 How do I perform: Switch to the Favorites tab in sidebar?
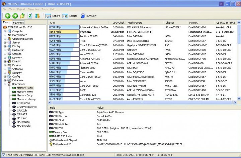(x=18, y=23)
